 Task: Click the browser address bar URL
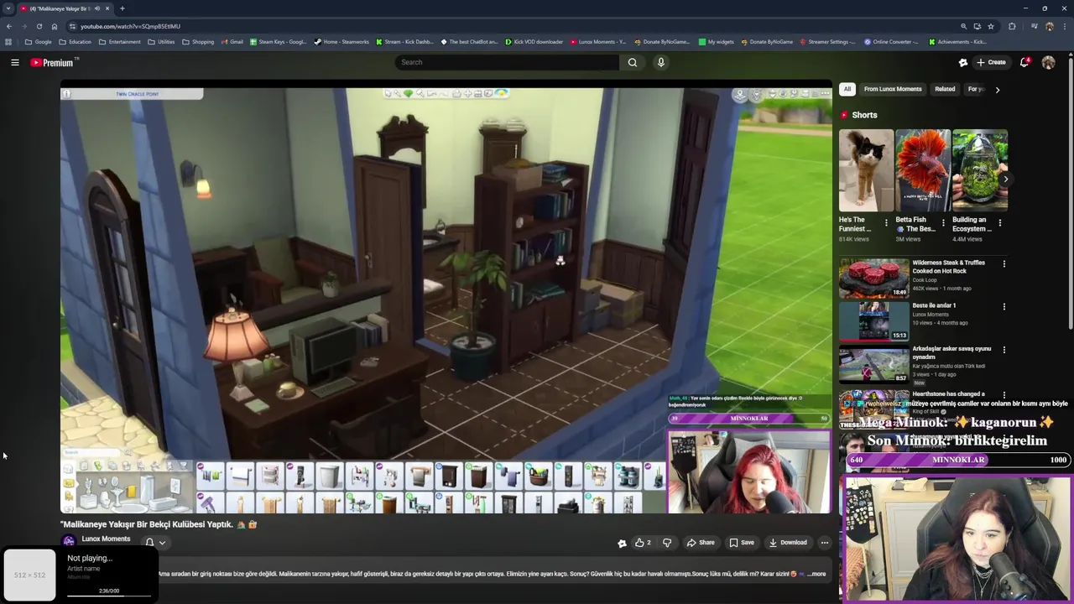pyautogui.click(x=130, y=26)
